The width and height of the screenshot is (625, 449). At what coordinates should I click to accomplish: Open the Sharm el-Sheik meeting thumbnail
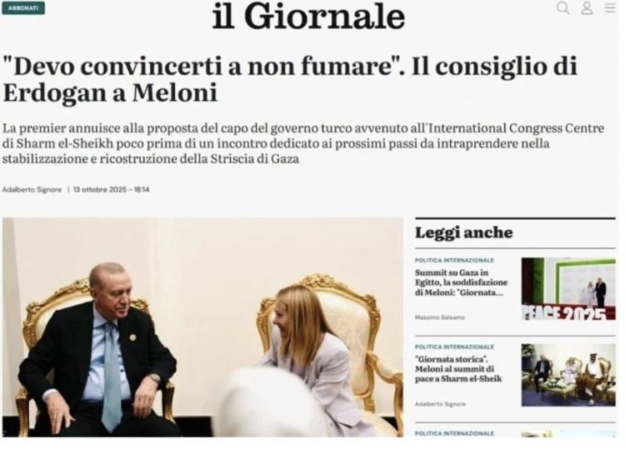[568, 375]
